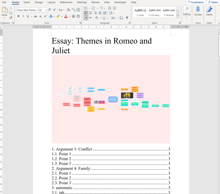Image resolution: width=220 pixels, height=194 pixels.
Task: Switch to the Design tab
Action: click(x=39, y=2)
